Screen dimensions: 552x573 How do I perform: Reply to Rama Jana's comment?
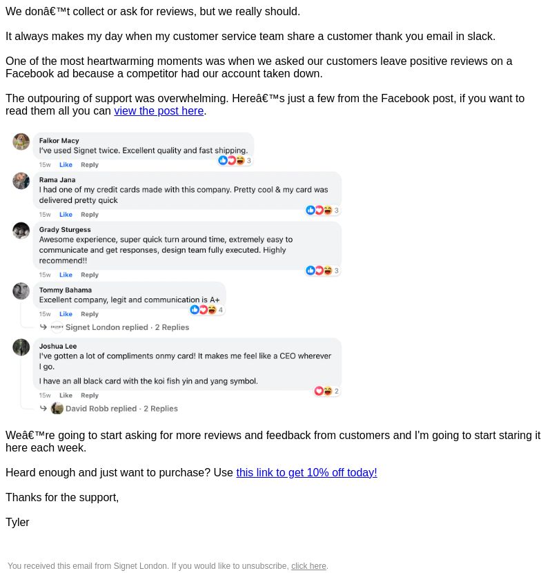(x=90, y=215)
